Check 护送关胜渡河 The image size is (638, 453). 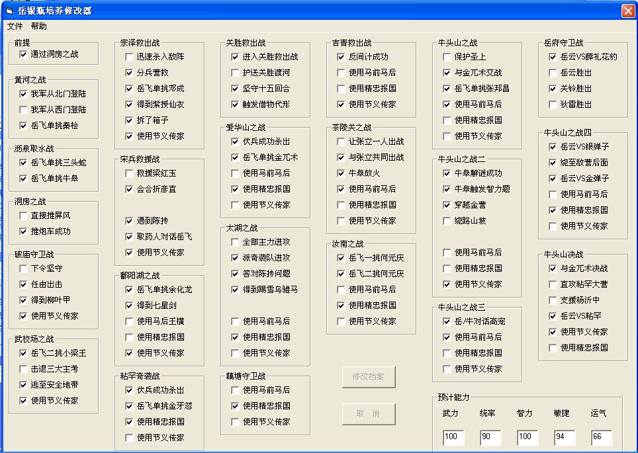coord(235,73)
